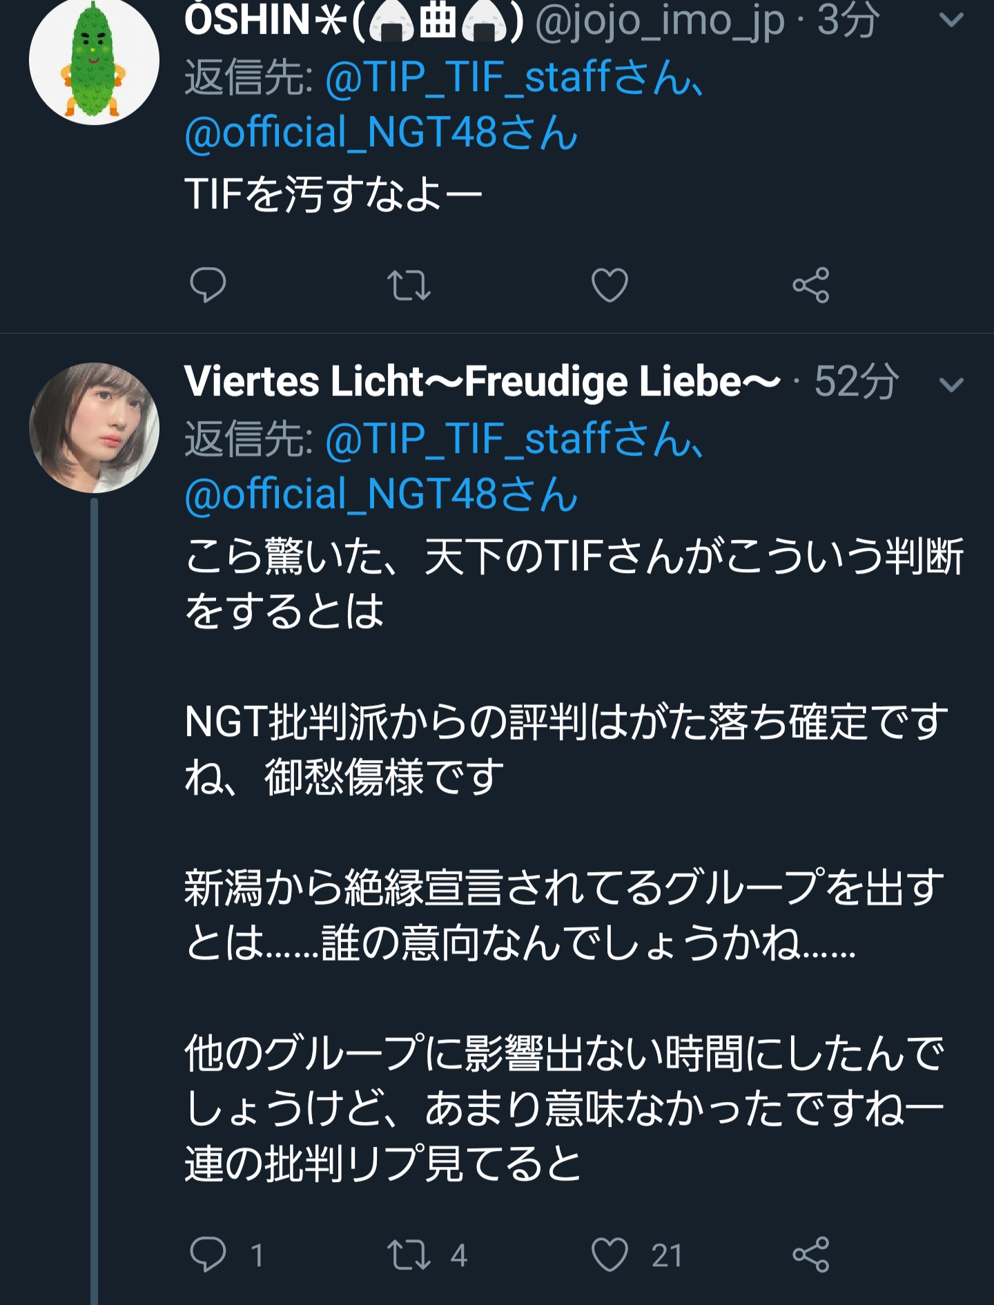Open dropdown menu on Viertes Licht's tweet
The image size is (994, 1305).
pos(951,384)
